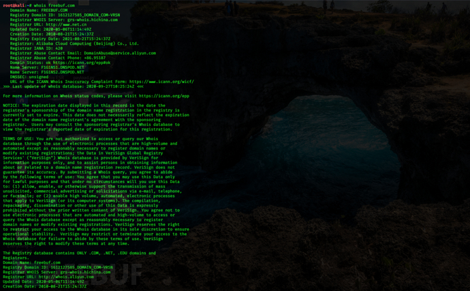Click line 'unsolicited, commercial advertising or solicitations via e-mail'
The image size is (470, 291).
click(x=93, y=191)
